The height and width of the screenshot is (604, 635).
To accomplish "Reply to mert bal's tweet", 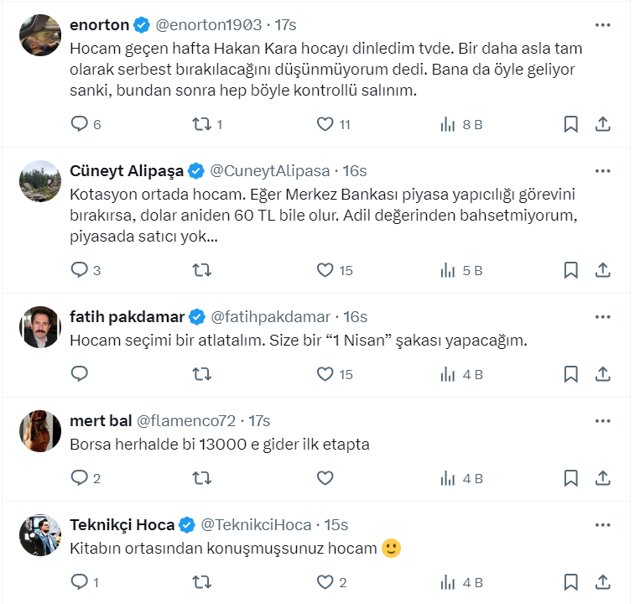I will (80, 478).
